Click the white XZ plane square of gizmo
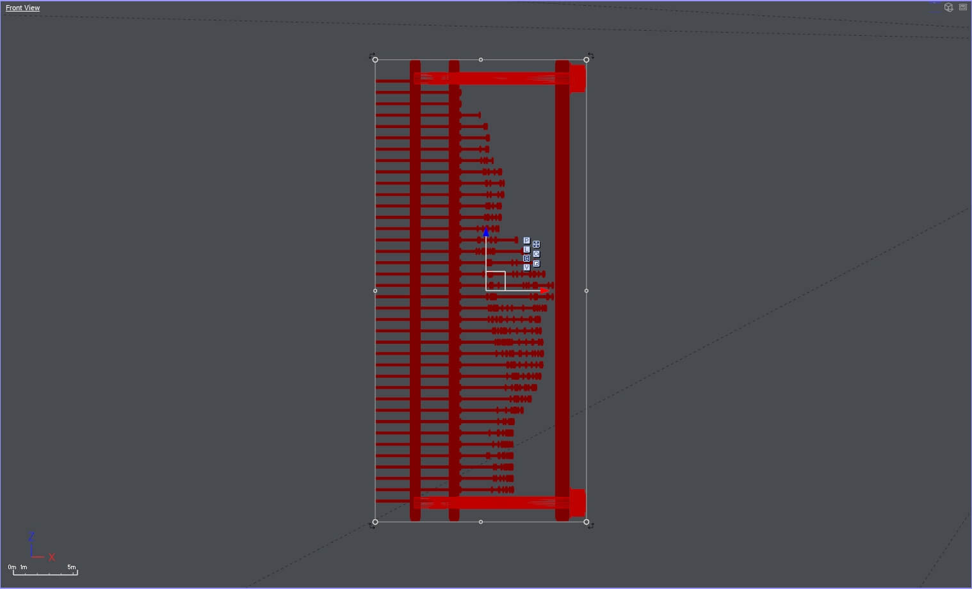This screenshot has height=589, width=972. [496, 281]
